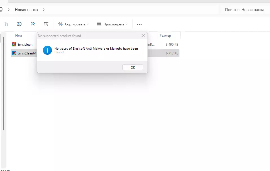Open the Просмотреть view dropdown
The width and height of the screenshot is (270, 171).
112,24
